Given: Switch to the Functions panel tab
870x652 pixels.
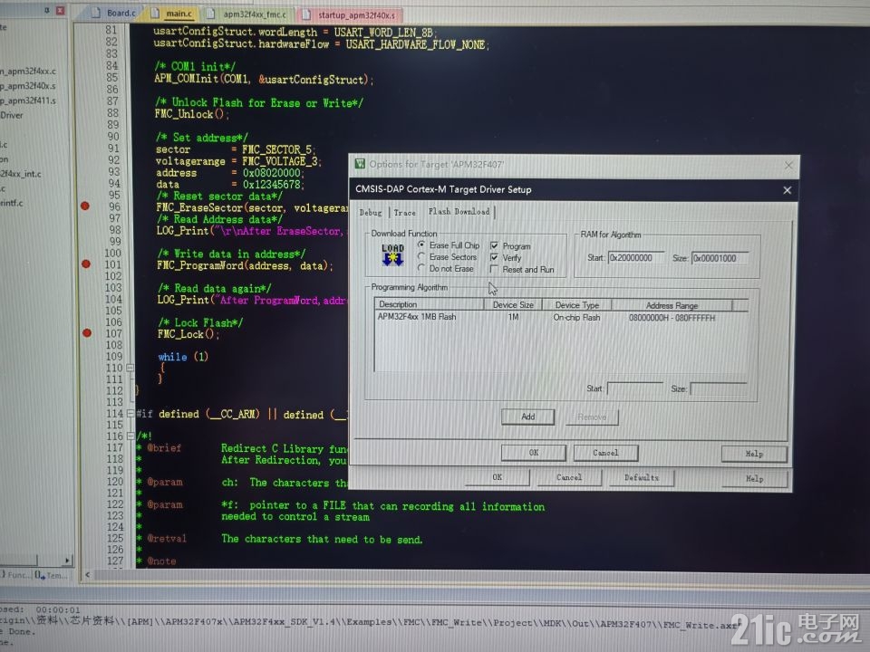Looking at the screenshot, I should tap(15, 575).
